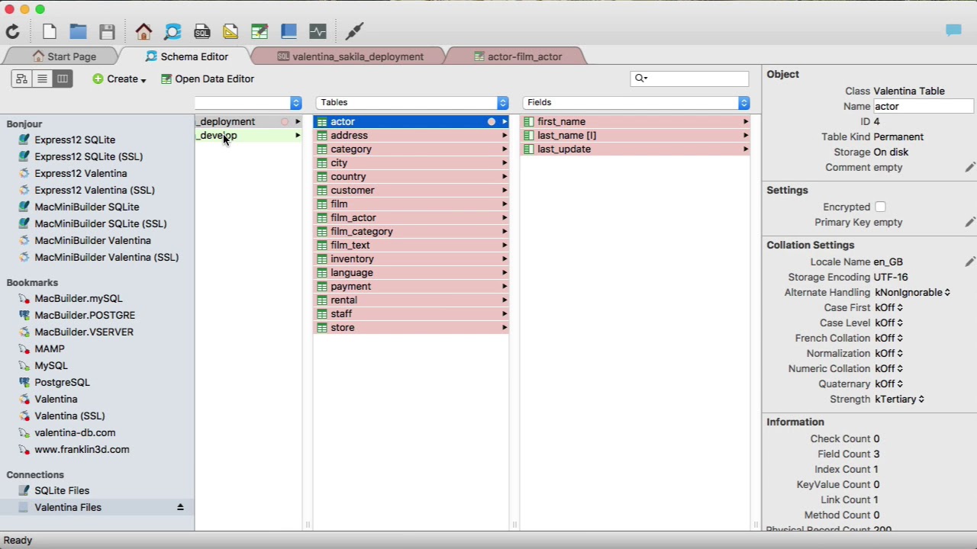Switch to list view mode icon
Viewport: 977px width, 549px height.
pos(42,79)
